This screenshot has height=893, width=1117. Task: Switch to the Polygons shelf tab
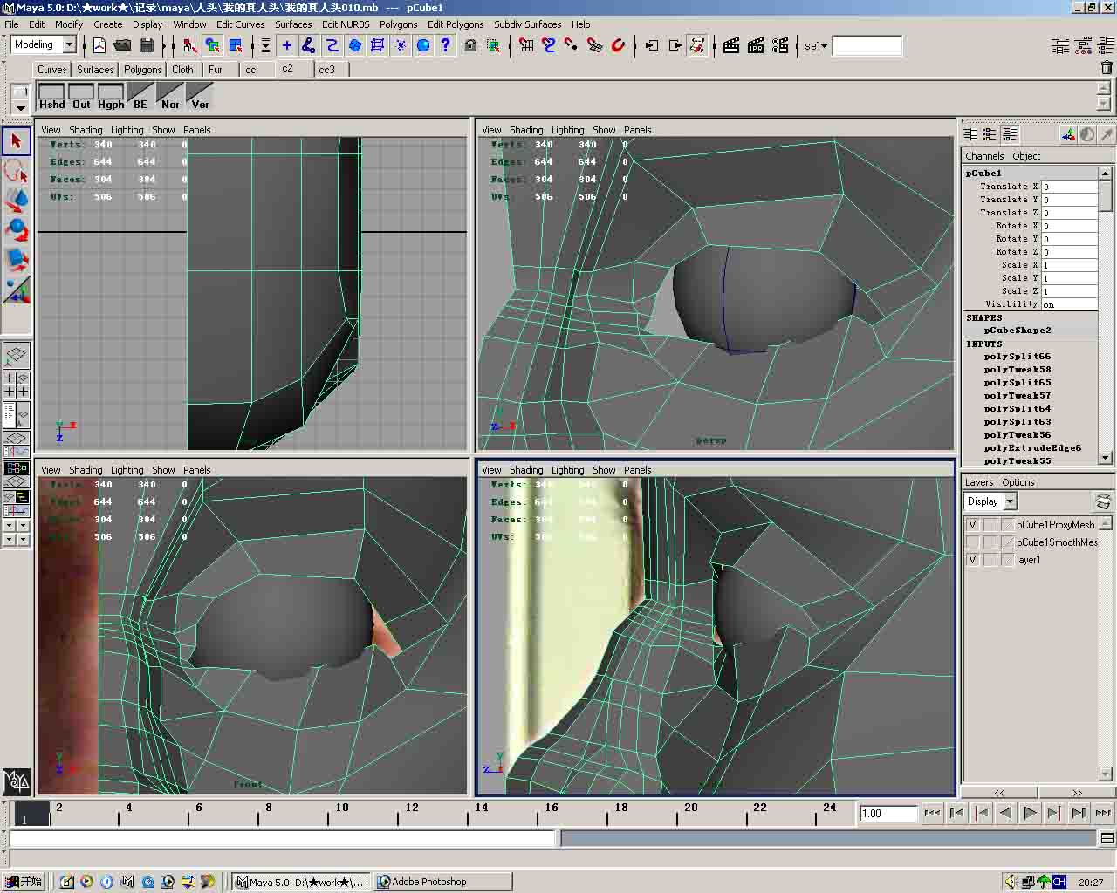[142, 70]
